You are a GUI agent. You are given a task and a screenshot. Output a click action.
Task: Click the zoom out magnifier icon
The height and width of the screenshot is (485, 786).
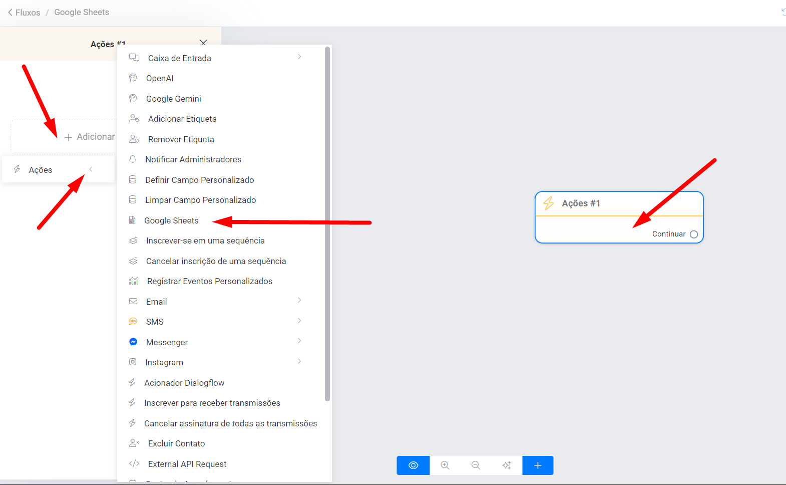point(476,465)
